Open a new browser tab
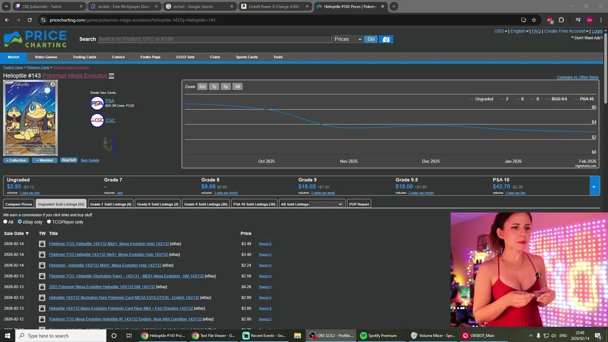Viewport: 608px width, 342px height. [394, 7]
